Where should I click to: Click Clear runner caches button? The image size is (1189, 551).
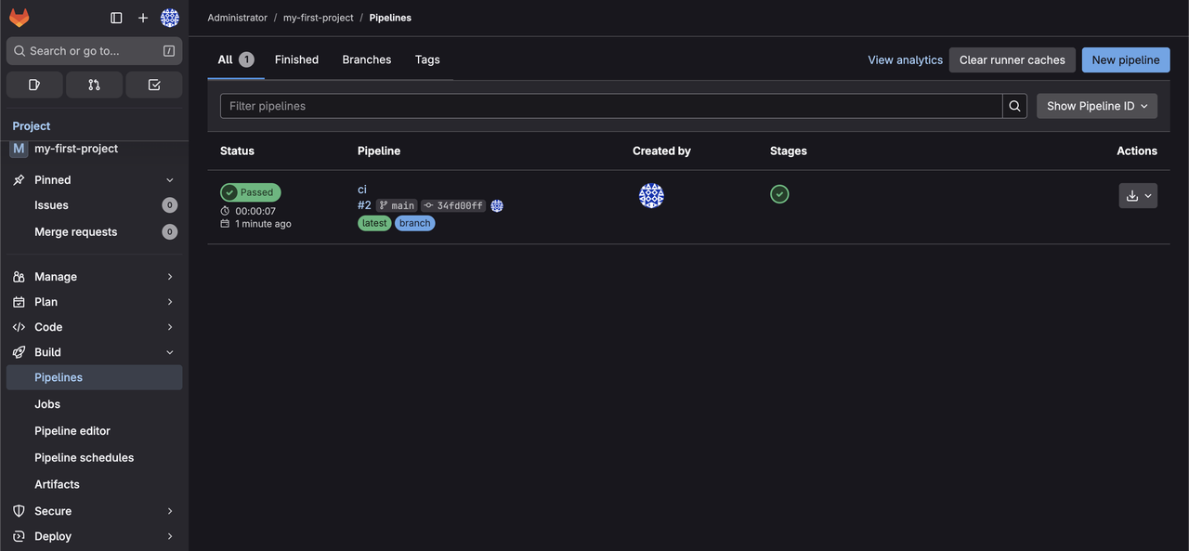tap(1012, 59)
